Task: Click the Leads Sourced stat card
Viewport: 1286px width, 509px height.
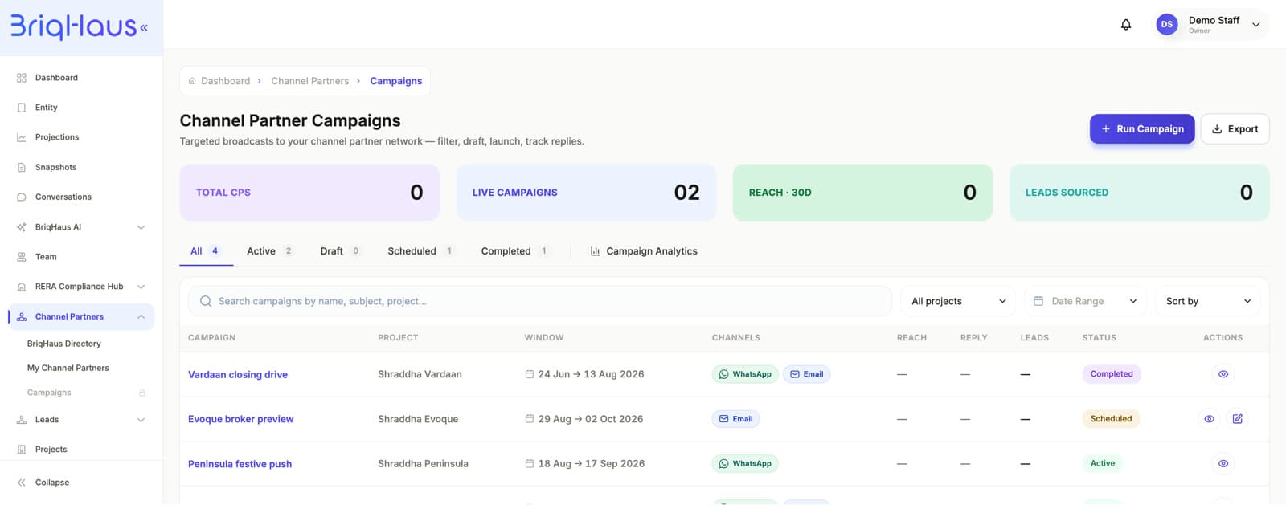Action: pyautogui.click(x=1139, y=193)
